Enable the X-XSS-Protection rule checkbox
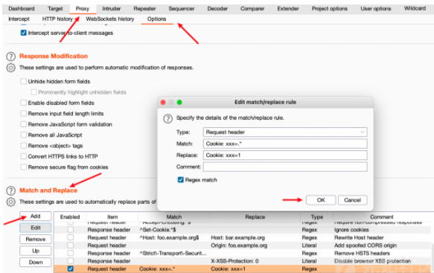This screenshot has height=273, width=434. pyautogui.click(x=71, y=260)
